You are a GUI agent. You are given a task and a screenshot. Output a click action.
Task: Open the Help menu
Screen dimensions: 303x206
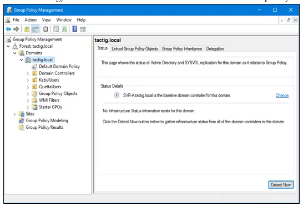coord(81,20)
